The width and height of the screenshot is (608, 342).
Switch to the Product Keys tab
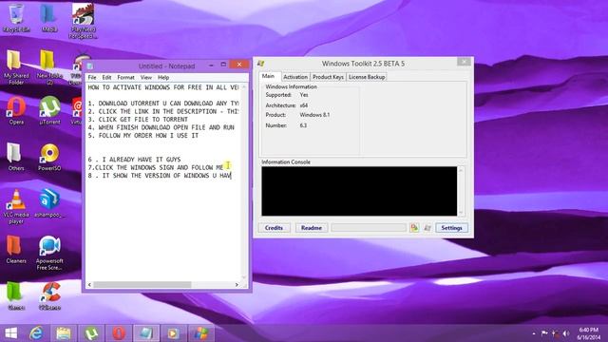(328, 77)
